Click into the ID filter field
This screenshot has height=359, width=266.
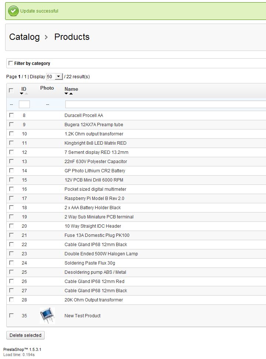(x=24, y=104)
